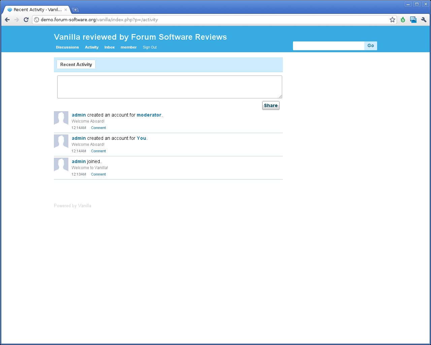Open the You user link
The image size is (431, 345).
(x=141, y=138)
